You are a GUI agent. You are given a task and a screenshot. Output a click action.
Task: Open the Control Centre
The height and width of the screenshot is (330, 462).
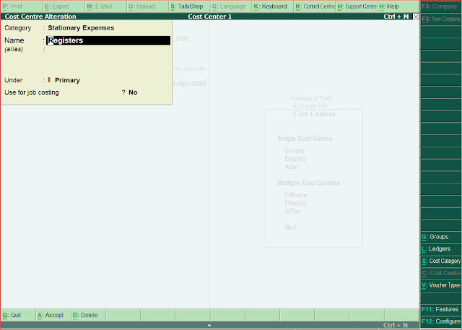click(x=315, y=6)
